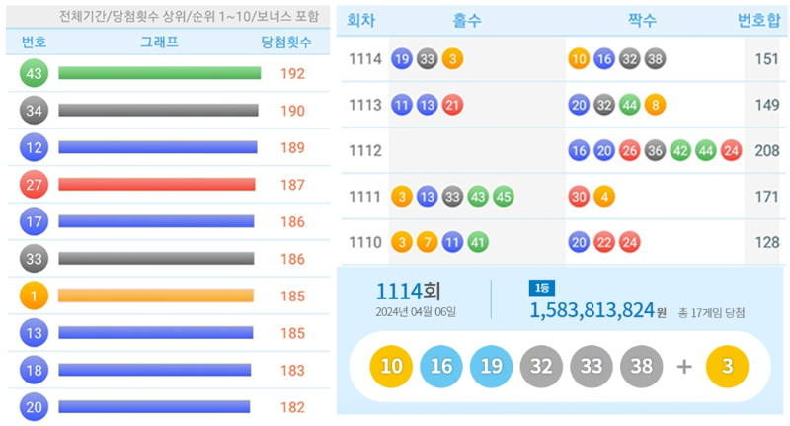This screenshot has width=790, height=426.
Task: Click the 짝수 column header
Action: coord(642,21)
